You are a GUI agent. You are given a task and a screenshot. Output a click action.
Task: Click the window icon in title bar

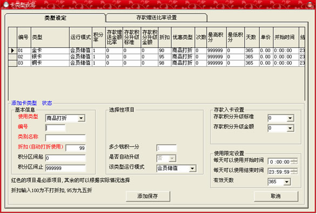click(6, 4)
